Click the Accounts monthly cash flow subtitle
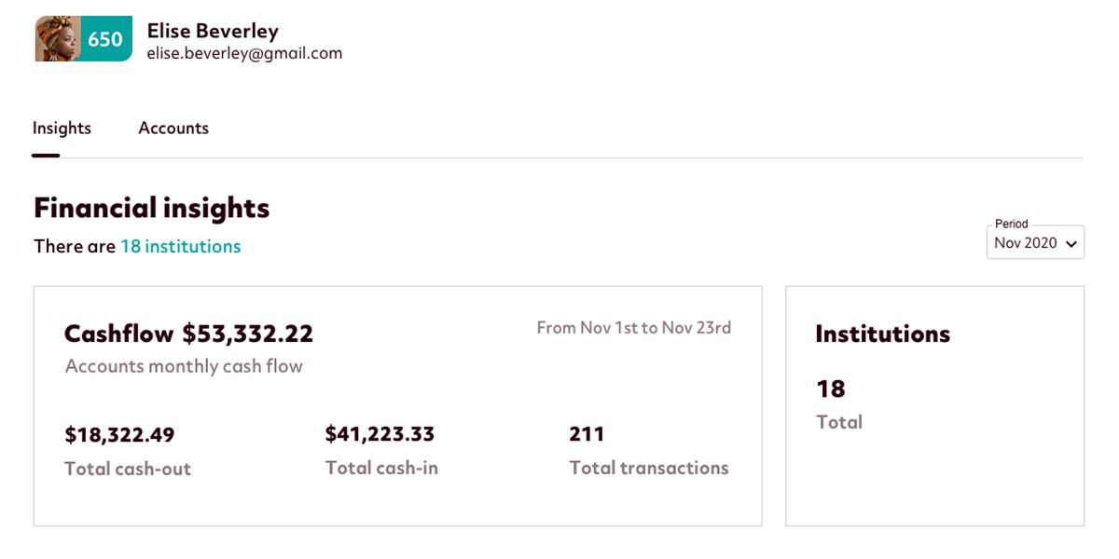Screen dimensions: 1119x559 184,366
